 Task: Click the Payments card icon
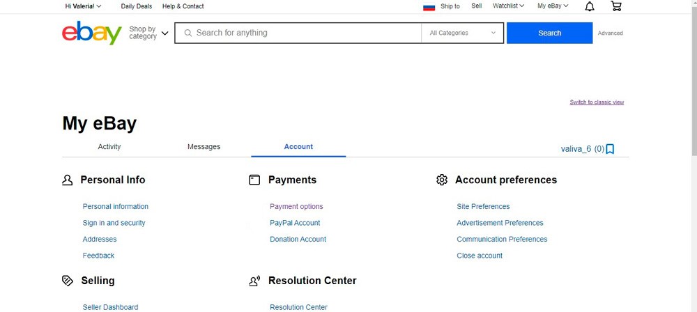click(254, 180)
